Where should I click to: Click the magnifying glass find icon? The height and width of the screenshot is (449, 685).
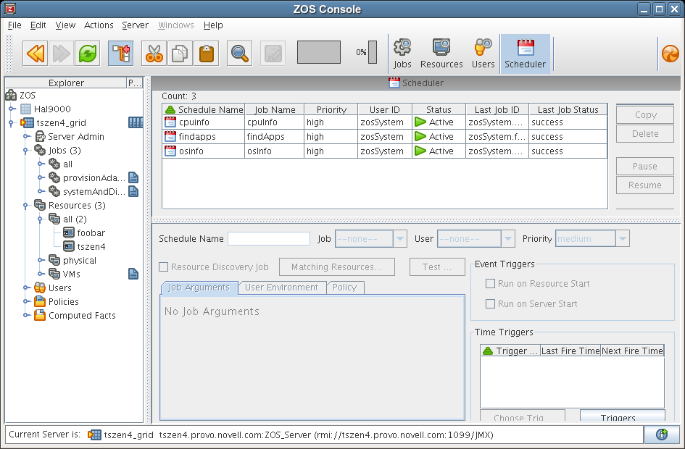coord(239,53)
